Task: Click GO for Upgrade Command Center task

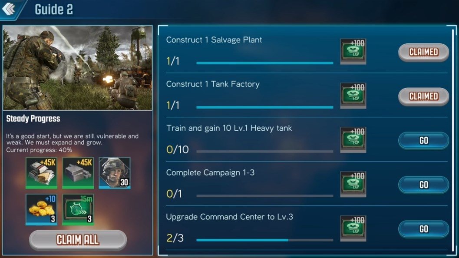Action: click(423, 229)
